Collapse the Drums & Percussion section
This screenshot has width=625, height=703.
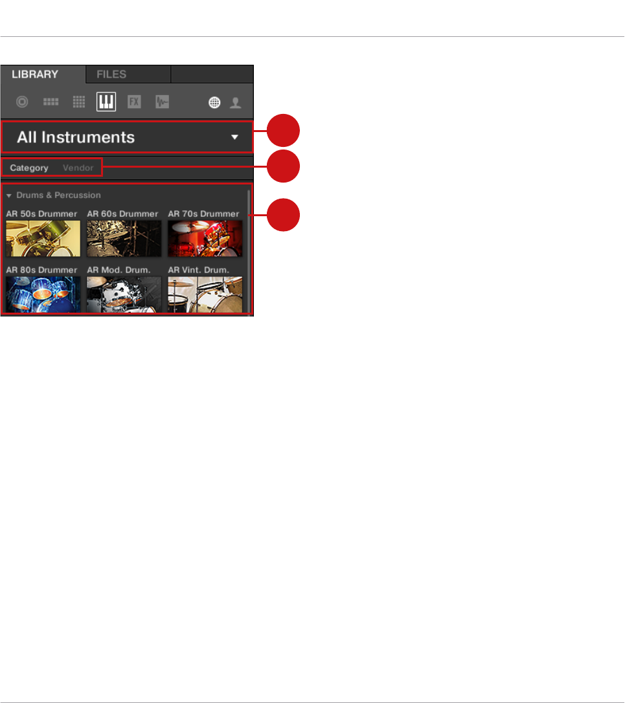click(x=9, y=195)
